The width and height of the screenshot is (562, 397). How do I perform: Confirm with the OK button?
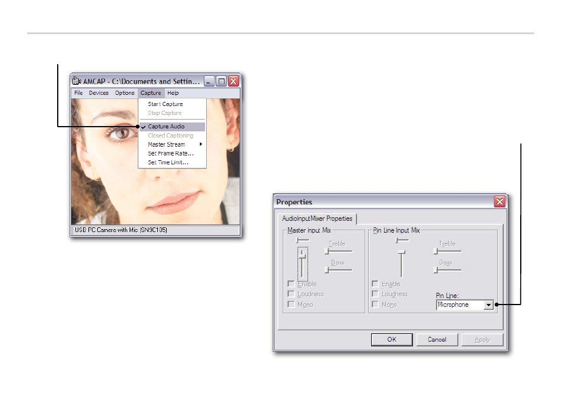pyautogui.click(x=392, y=339)
